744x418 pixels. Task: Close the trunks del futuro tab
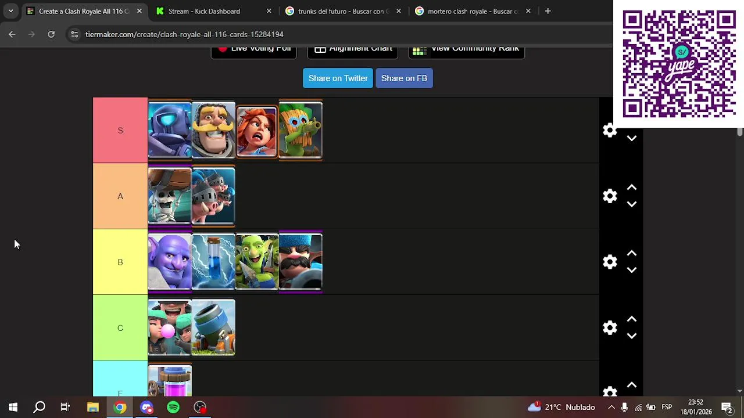398,11
